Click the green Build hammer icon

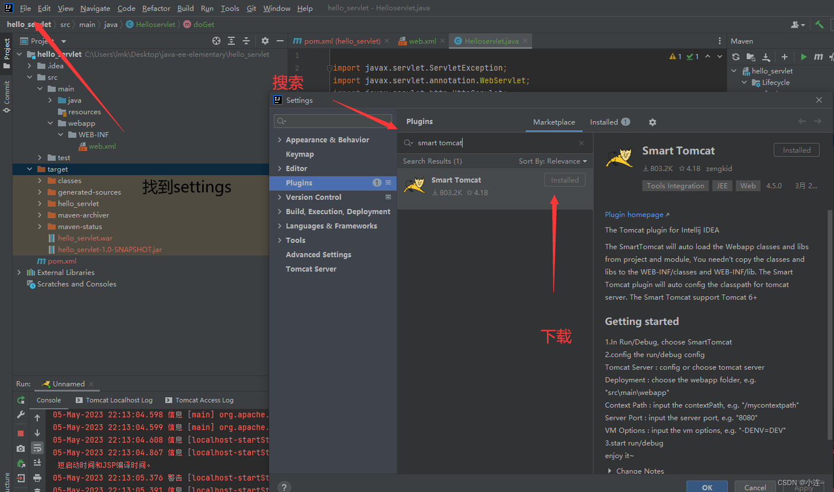click(819, 25)
